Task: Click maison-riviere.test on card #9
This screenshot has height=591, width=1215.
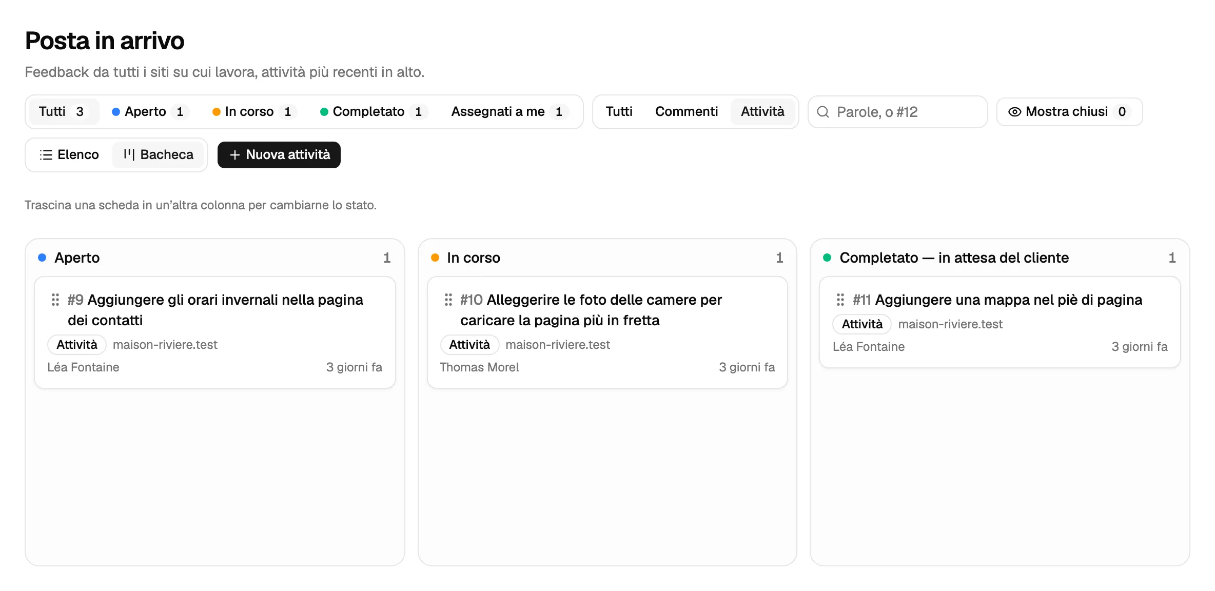Action: coord(165,345)
